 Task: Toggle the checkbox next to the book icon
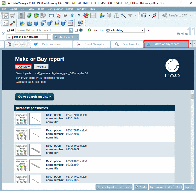tap(76, 30)
